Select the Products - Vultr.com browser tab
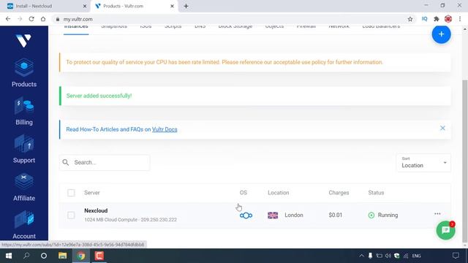The height and width of the screenshot is (263, 468). pyautogui.click(x=134, y=6)
